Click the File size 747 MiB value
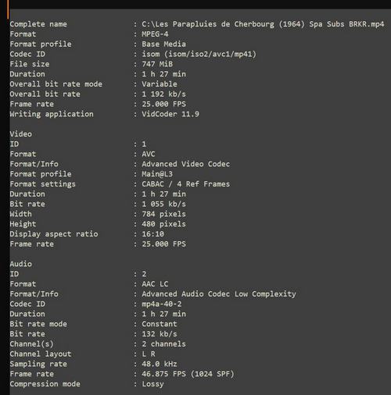Image resolution: width=391 pixels, height=395 pixels. 157,64
